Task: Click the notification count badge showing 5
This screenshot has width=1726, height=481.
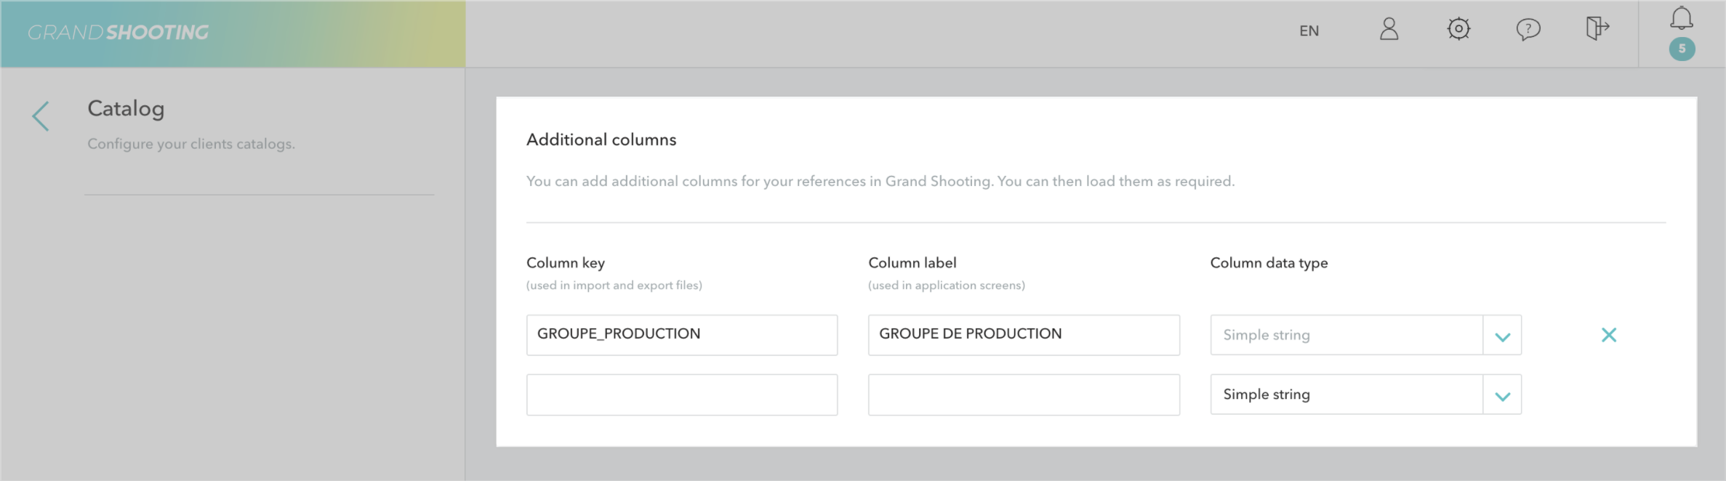Action: [1681, 49]
